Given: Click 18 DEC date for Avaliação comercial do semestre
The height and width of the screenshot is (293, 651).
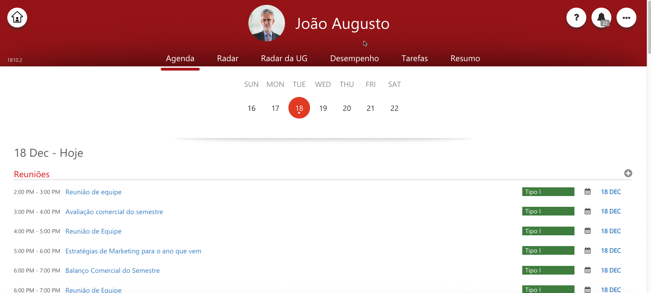Looking at the screenshot, I should (x=611, y=211).
